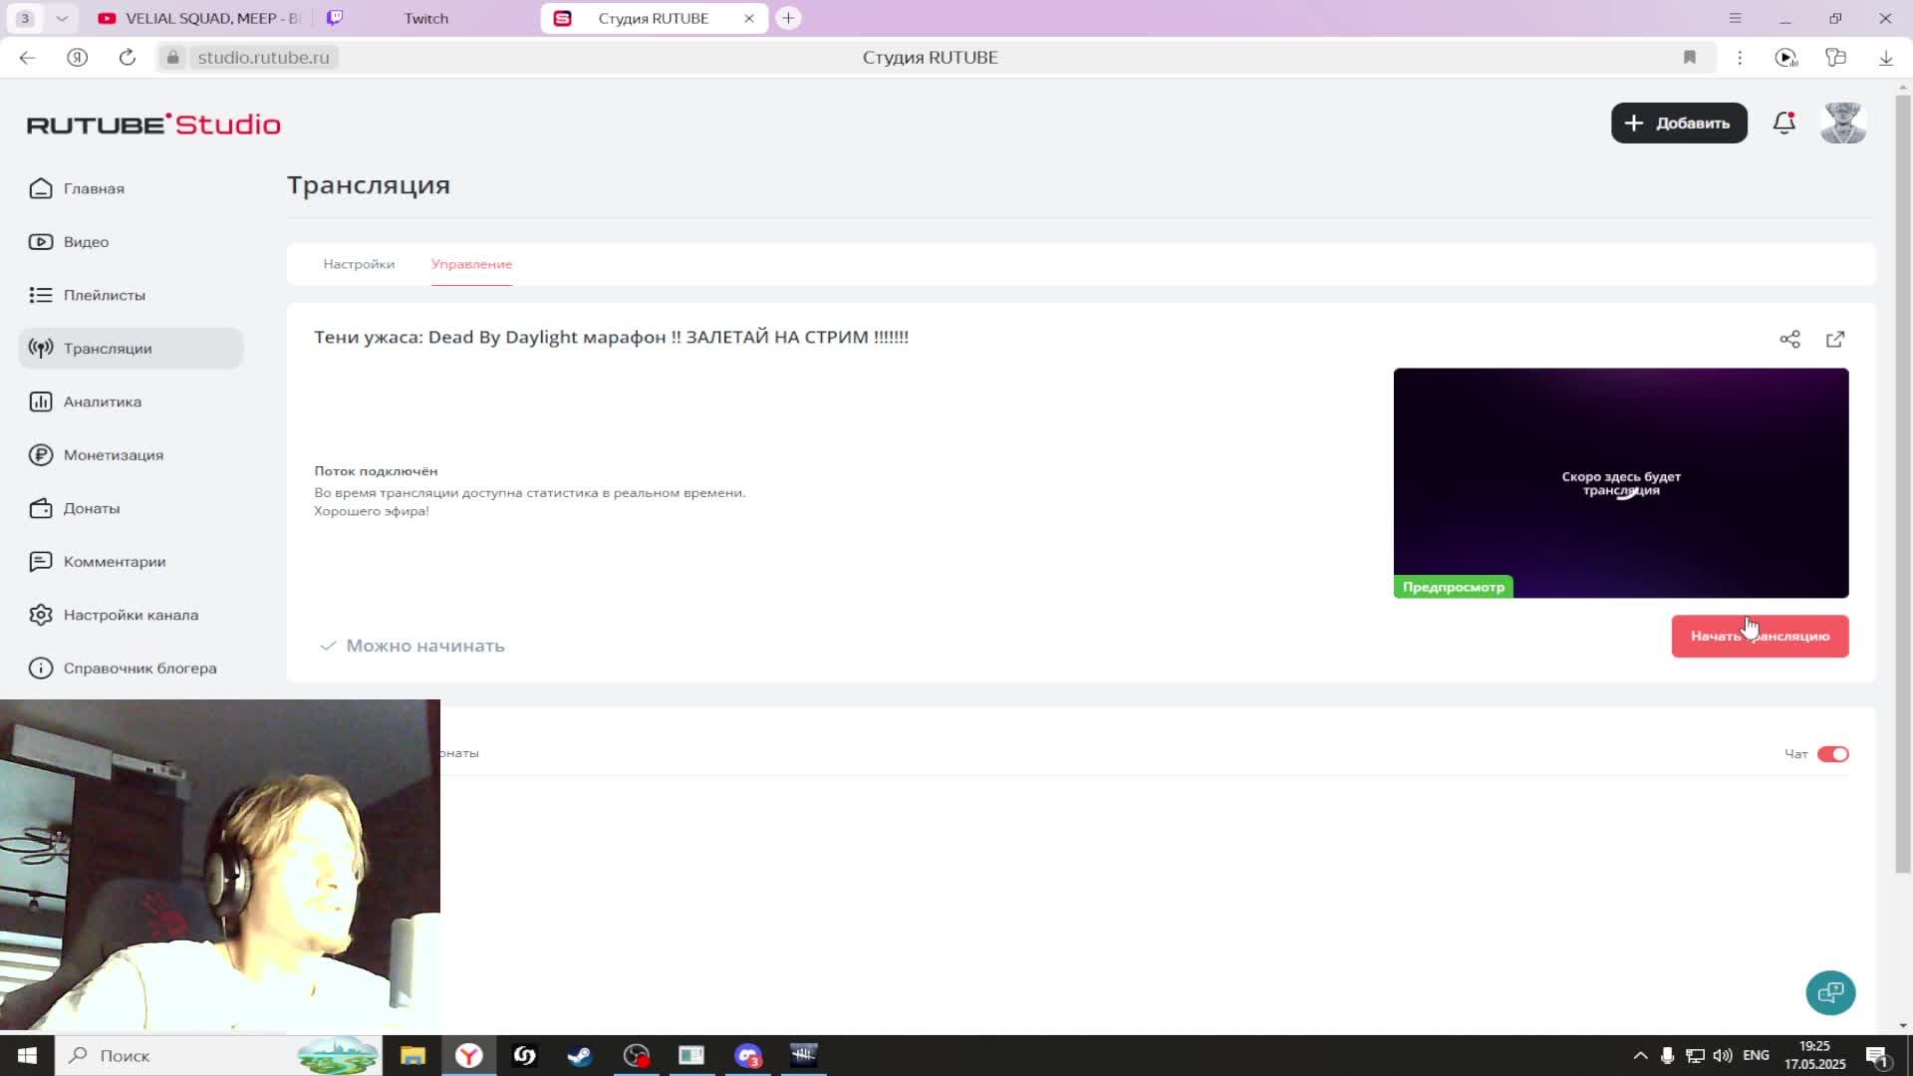Viewport: 1913px width, 1076px height.
Task: Open Discord from the taskbar
Action: pos(747,1055)
